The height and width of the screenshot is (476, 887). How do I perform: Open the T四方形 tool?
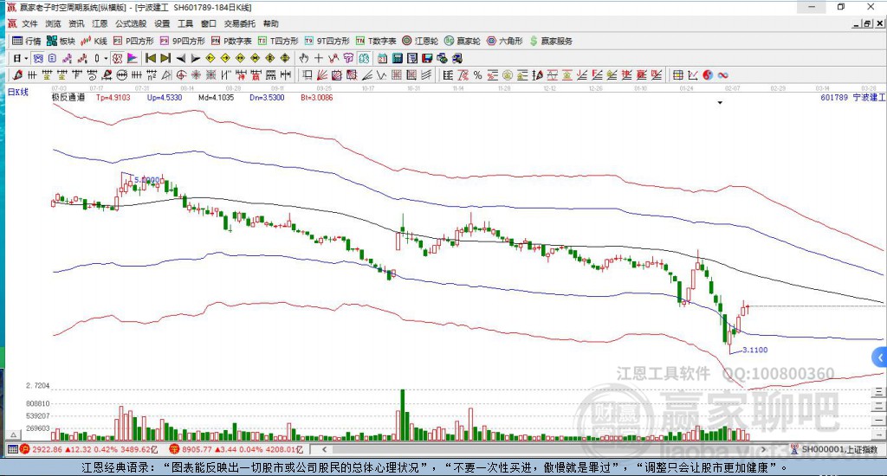click(277, 41)
